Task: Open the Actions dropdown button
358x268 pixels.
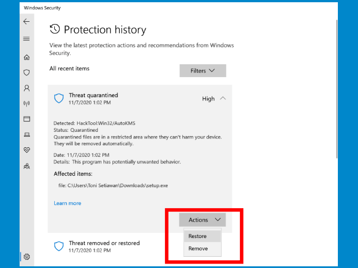Action: [202, 220]
